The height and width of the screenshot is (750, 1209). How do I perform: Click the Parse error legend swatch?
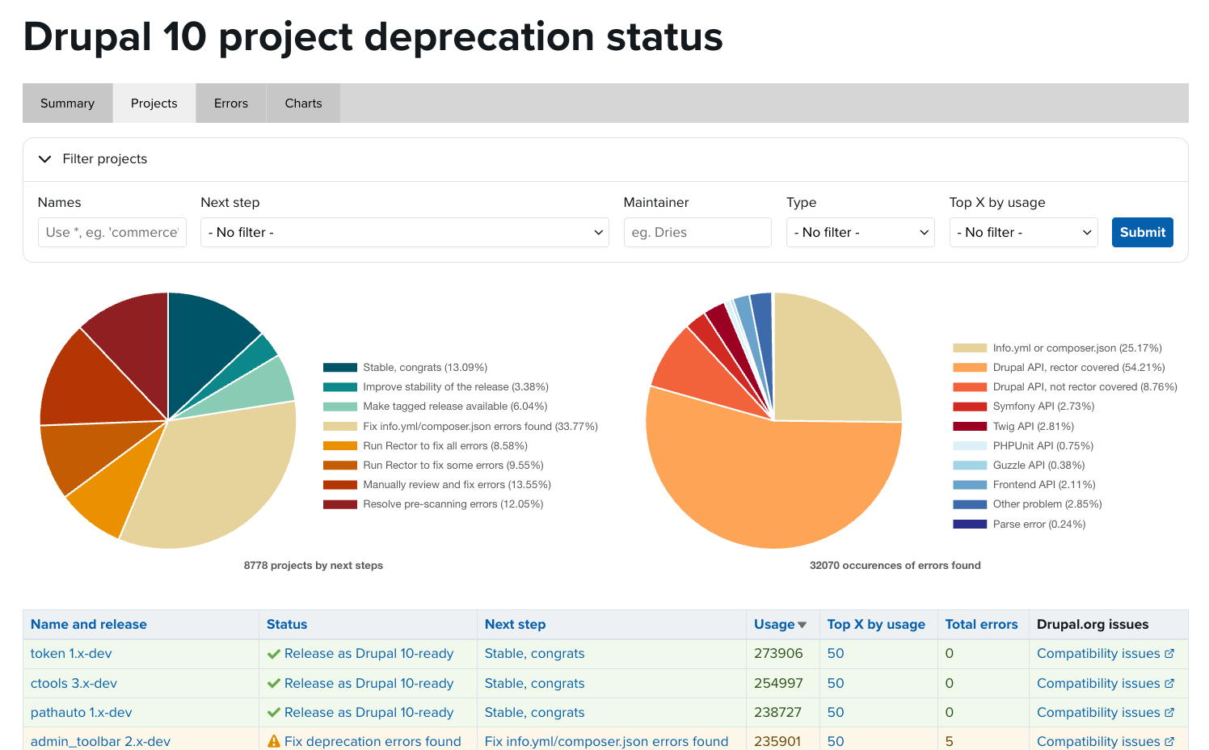pos(970,525)
